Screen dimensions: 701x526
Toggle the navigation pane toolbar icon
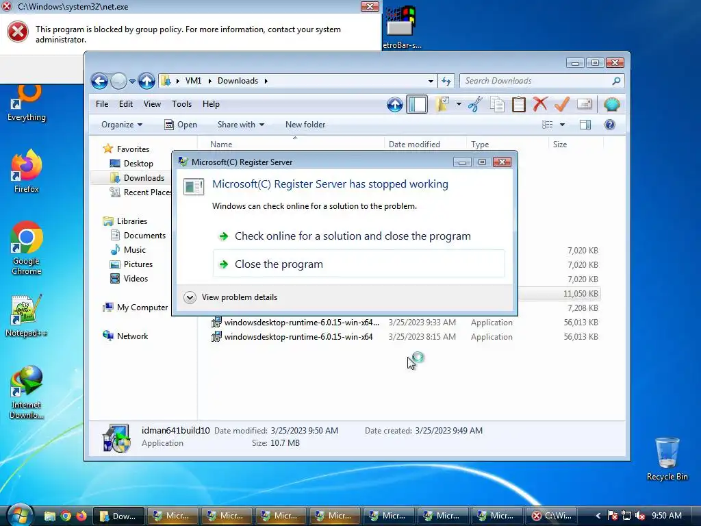click(x=417, y=105)
